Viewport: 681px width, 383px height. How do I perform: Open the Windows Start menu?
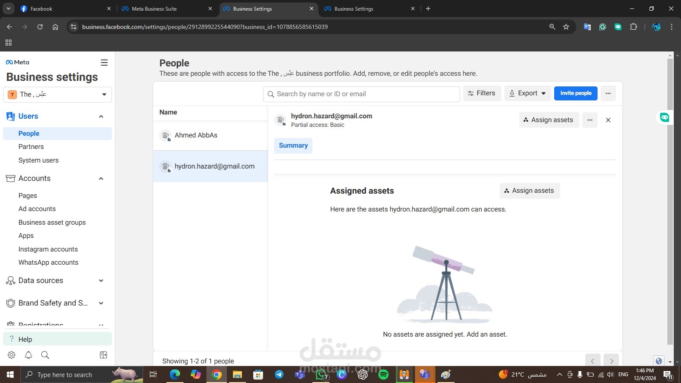pyautogui.click(x=10, y=374)
